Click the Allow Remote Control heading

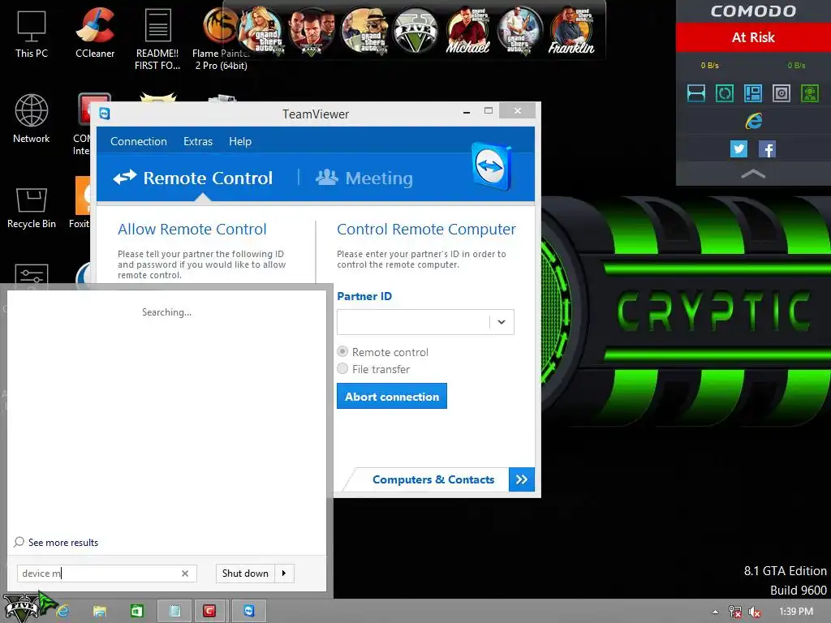click(192, 230)
